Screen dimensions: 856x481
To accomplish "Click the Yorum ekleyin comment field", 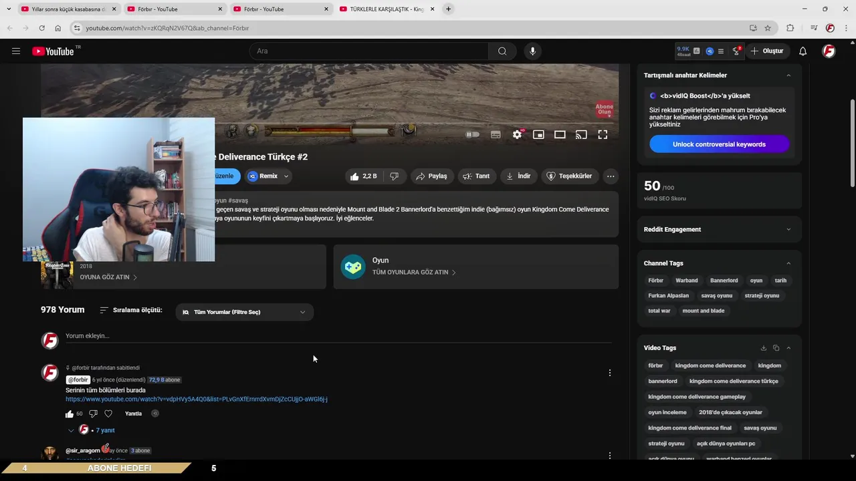I will 338,336.
